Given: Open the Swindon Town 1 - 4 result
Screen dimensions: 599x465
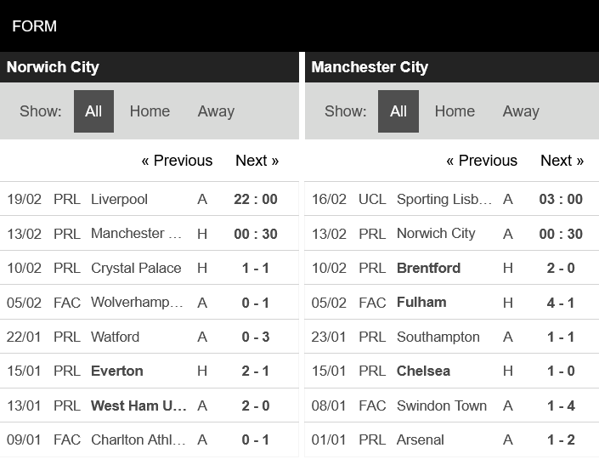Looking at the screenshot, I should [x=561, y=405].
